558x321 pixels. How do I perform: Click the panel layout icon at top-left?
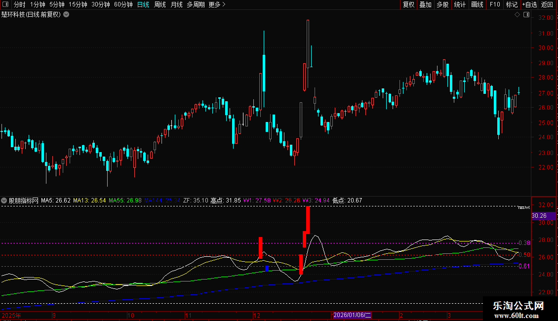point(5,4)
